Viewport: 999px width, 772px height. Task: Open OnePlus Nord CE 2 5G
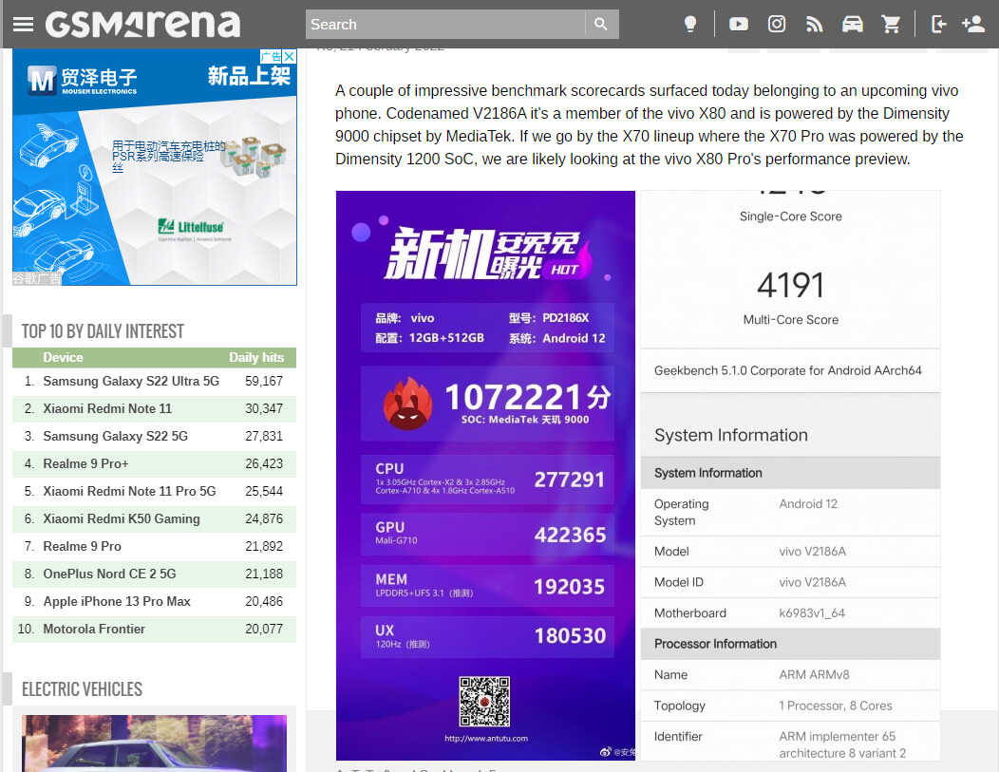tap(109, 574)
